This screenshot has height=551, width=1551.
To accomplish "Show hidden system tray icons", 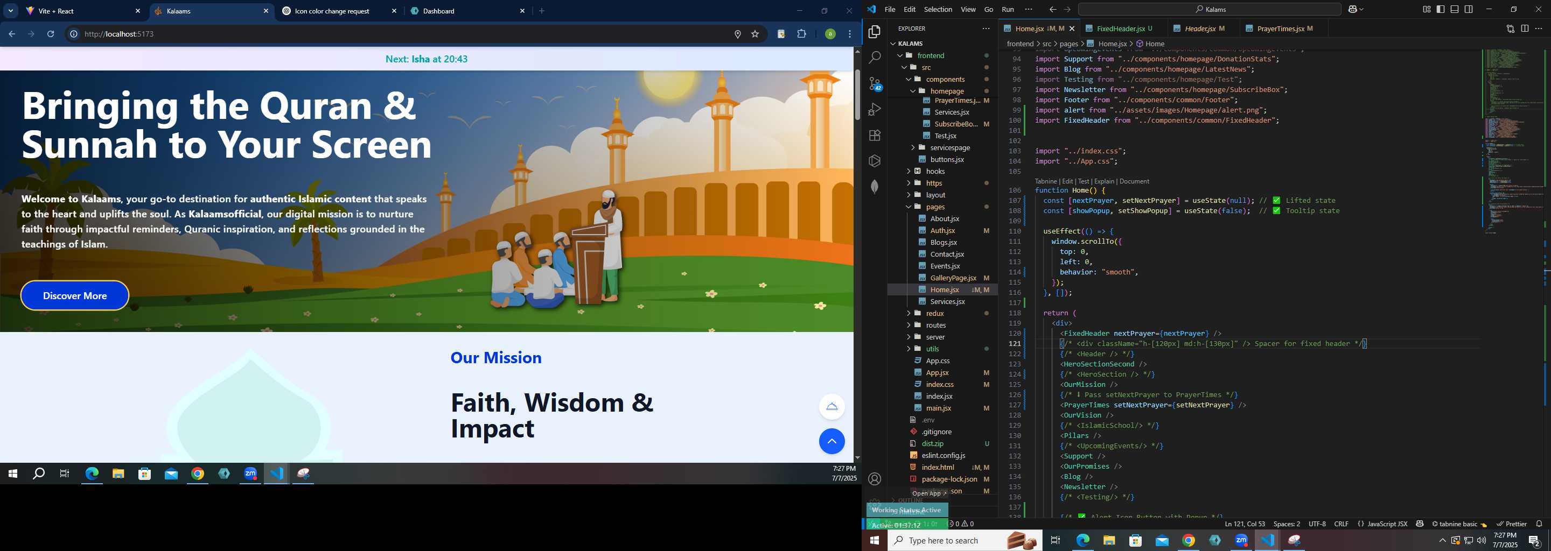I will pos(1442,540).
